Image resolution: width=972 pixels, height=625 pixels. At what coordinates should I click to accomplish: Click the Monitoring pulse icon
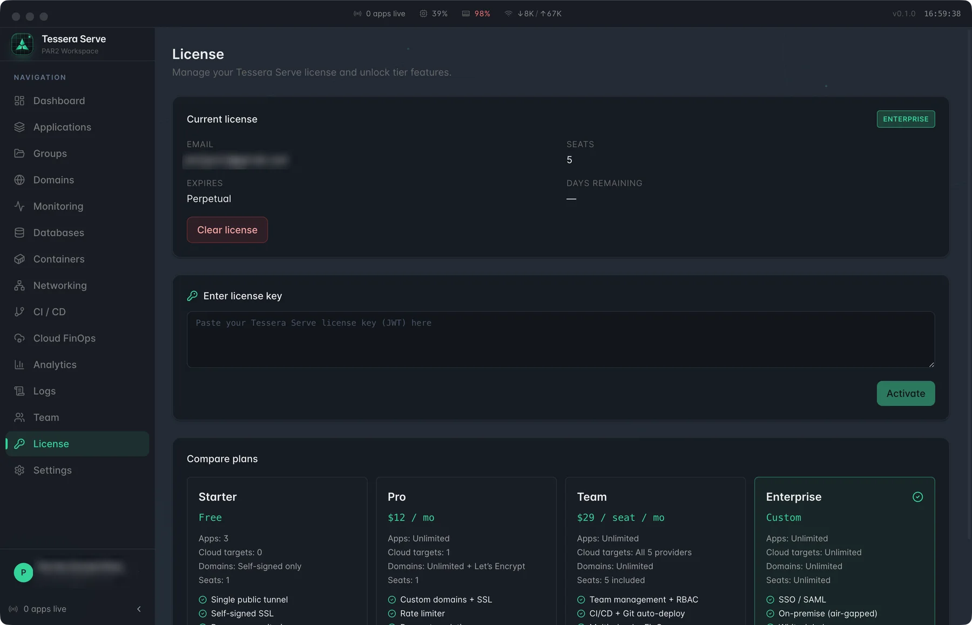click(x=19, y=206)
